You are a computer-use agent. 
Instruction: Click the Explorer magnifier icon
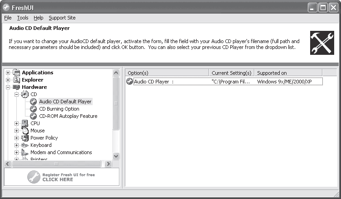[16, 80]
